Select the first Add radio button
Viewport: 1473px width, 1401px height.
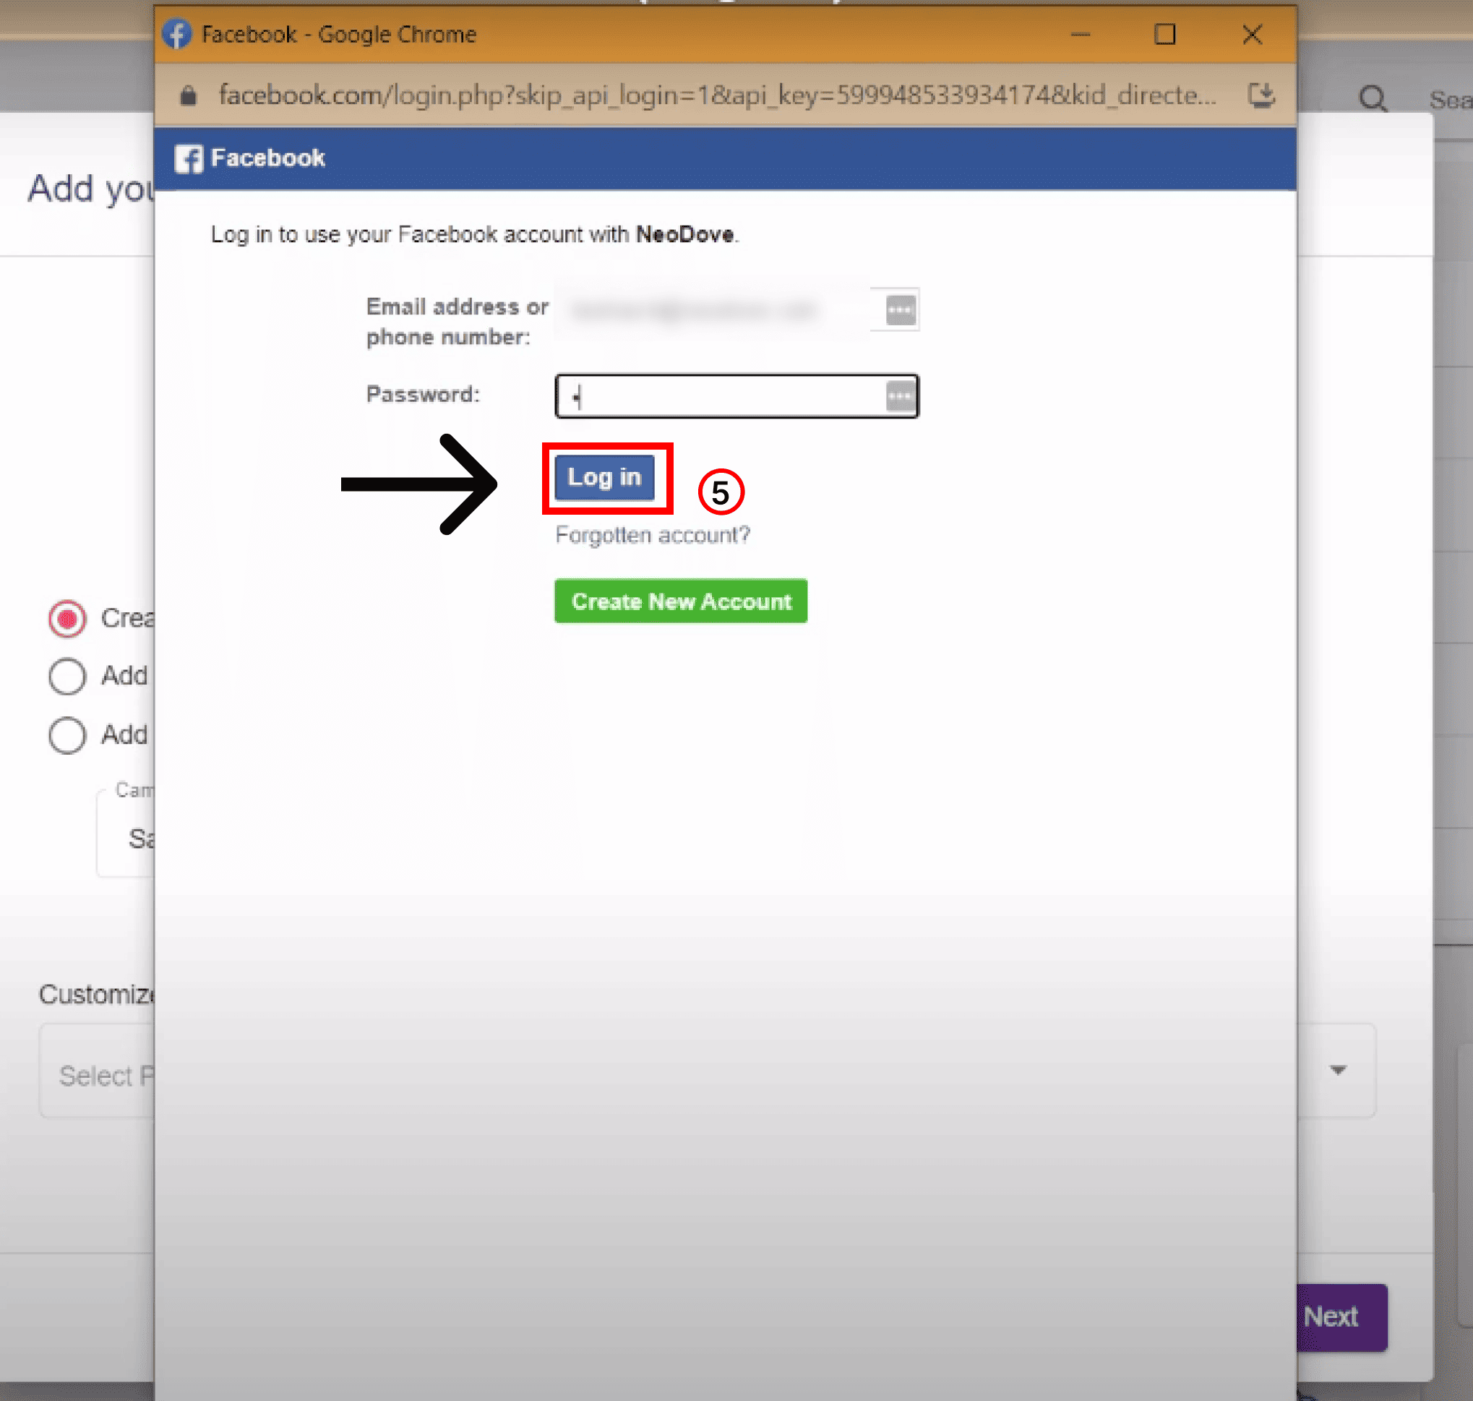[67, 677]
